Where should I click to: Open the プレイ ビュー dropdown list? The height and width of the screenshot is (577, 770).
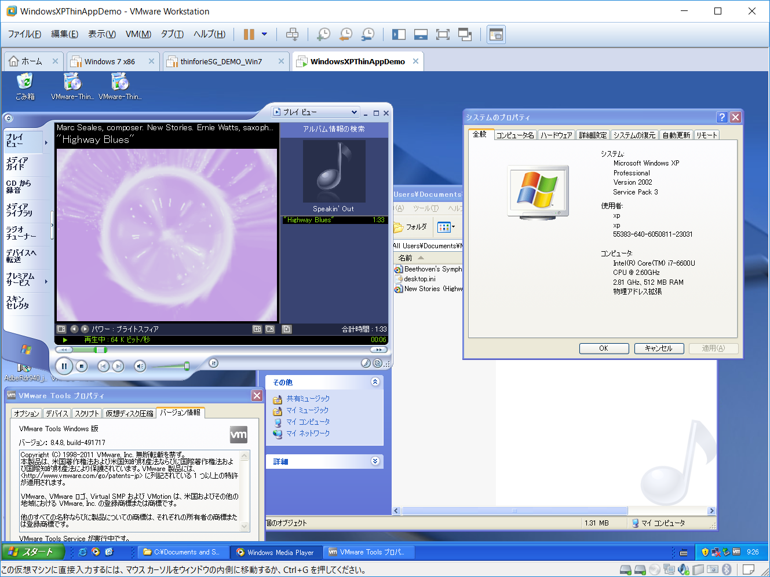[x=316, y=112]
